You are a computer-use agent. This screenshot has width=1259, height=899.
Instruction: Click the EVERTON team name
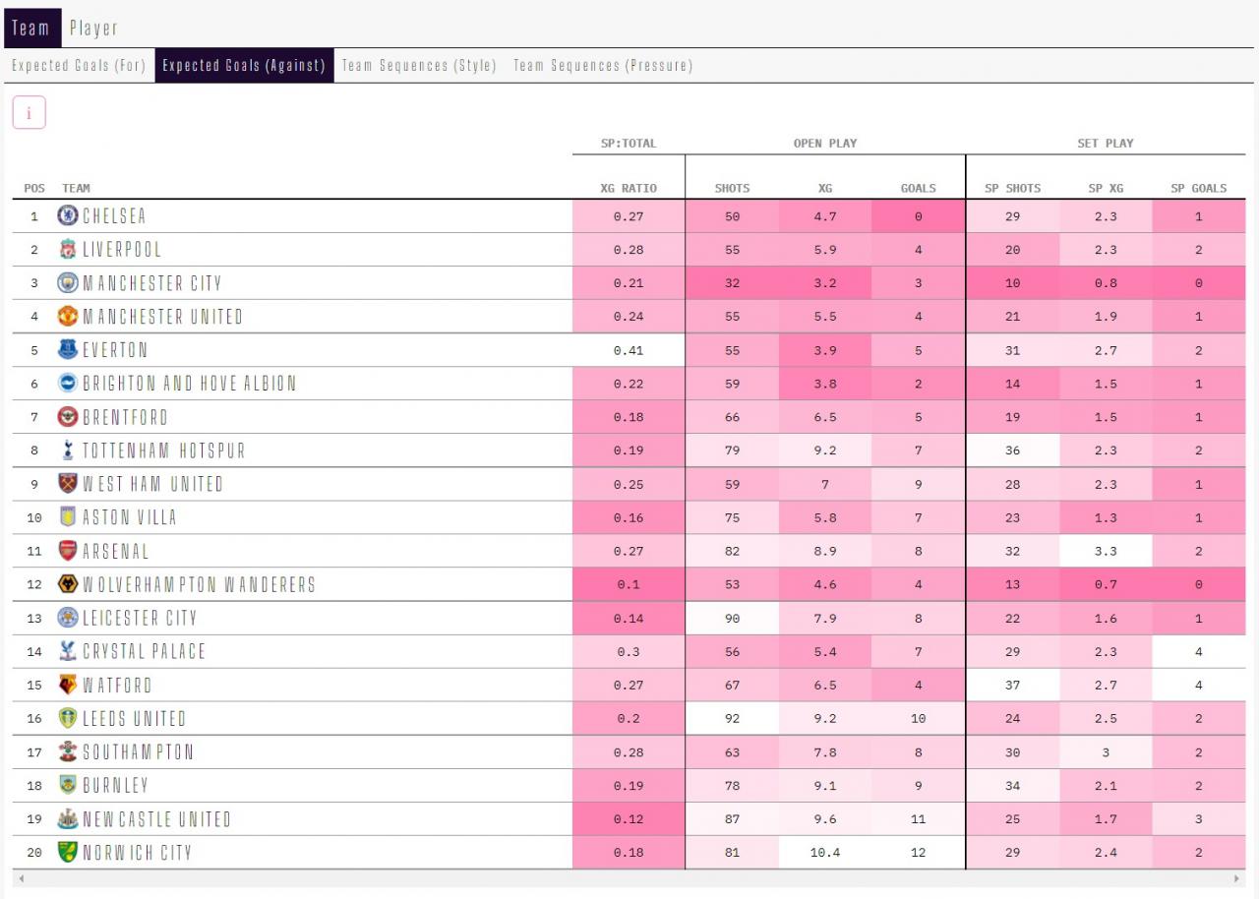tap(115, 349)
